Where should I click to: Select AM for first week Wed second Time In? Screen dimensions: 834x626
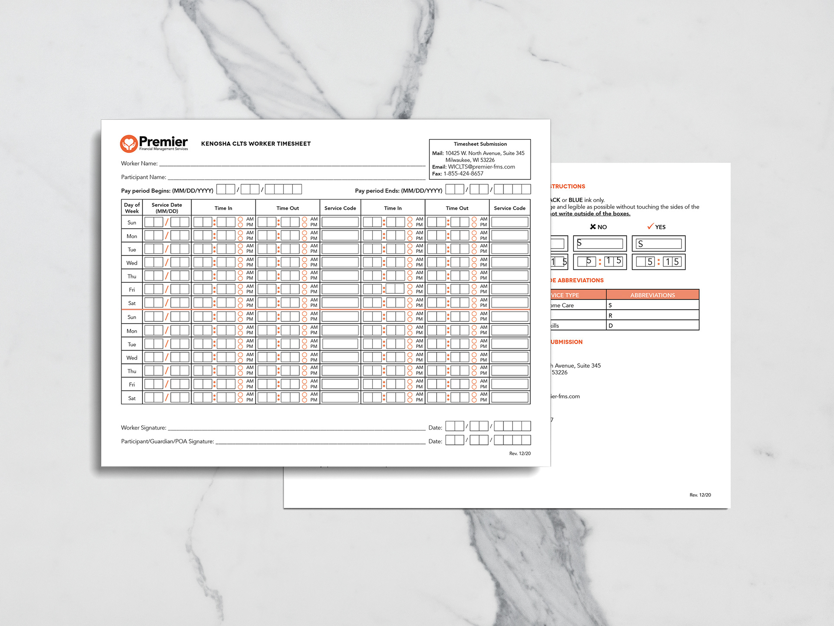(x=410, y=259)
